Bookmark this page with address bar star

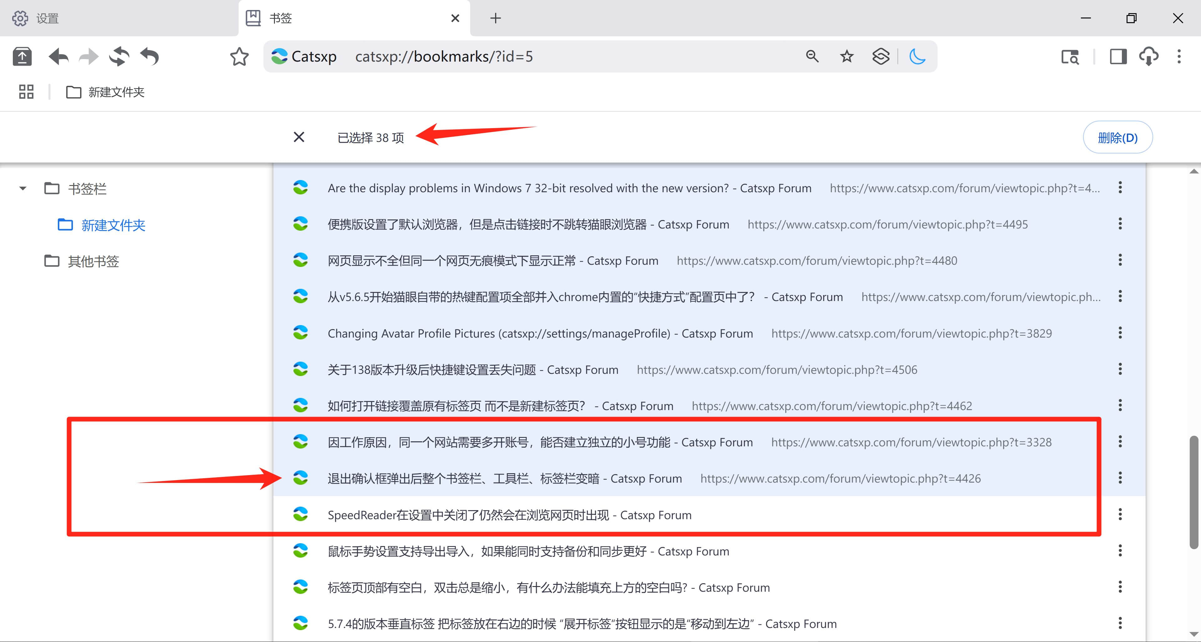click(847, 56)
